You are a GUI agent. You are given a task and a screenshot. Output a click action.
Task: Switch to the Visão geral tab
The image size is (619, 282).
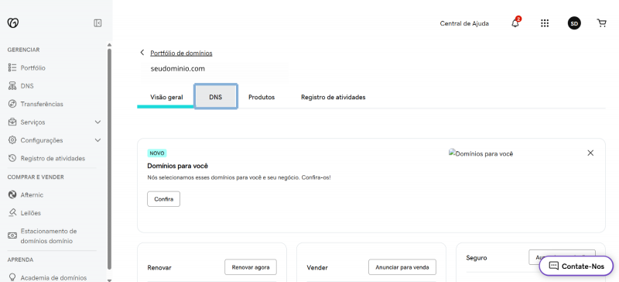coord(166,98)
